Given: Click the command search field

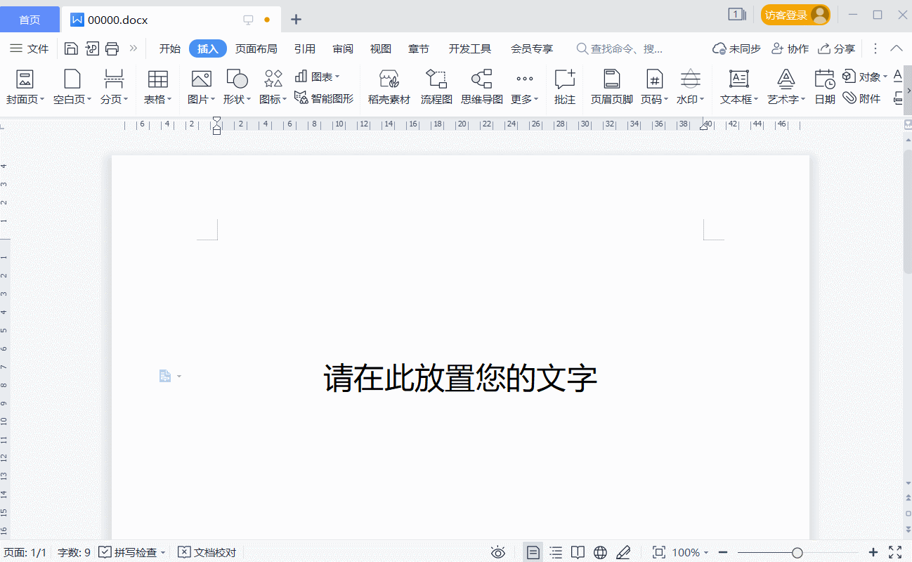Looking at the screenshot, I should tap(625, 48).
